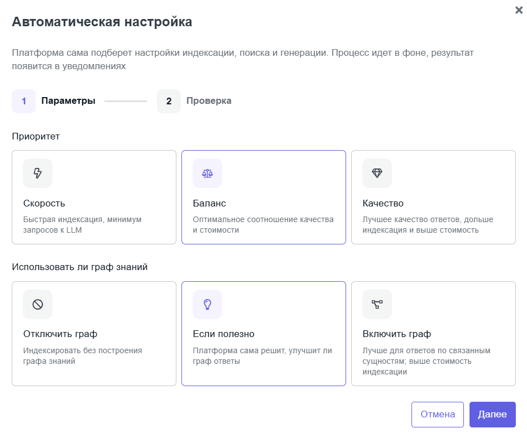Choose Отключить граф option
Screen dimensions: 527x433
point(94,334)
